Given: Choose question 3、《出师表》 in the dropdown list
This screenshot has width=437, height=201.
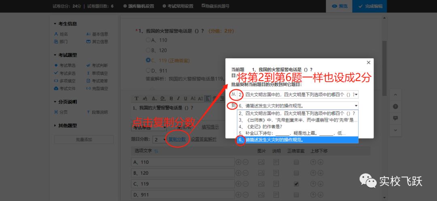Looking at the screenshot, I should pyautogui.click(x=298, y=120).
